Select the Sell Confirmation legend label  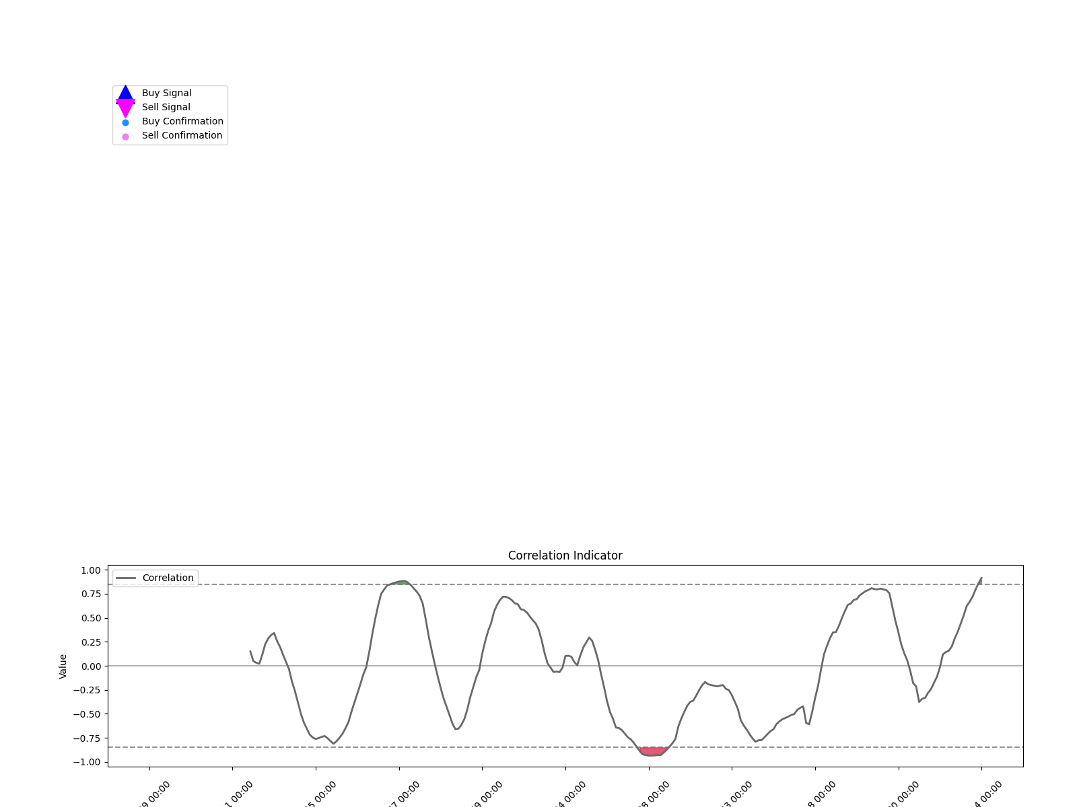[x=182, y=135]
